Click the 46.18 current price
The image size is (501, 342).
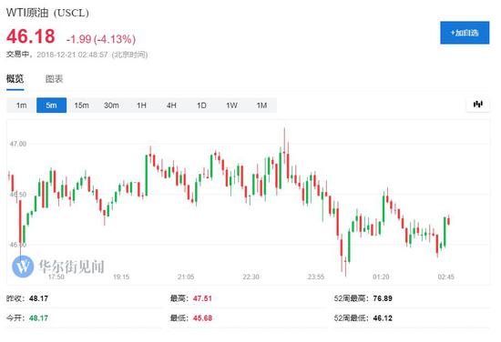click(x=31, y=36)
